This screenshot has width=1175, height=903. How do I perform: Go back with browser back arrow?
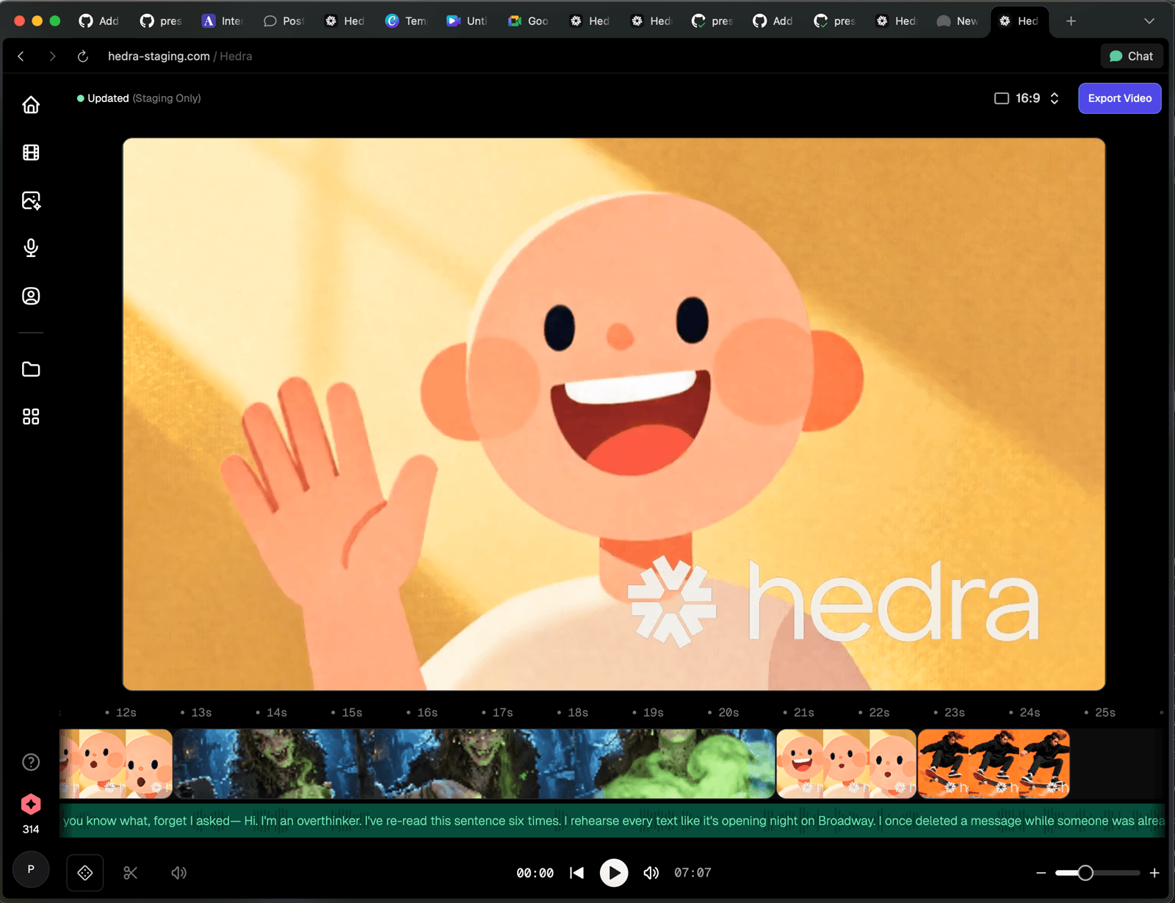coord(21,56)
